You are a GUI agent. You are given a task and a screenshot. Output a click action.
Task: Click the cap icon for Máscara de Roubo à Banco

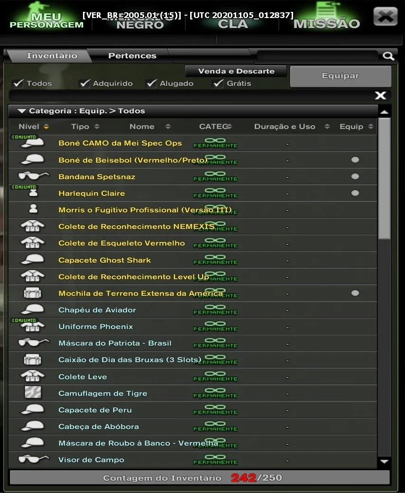tap(32, 443)
